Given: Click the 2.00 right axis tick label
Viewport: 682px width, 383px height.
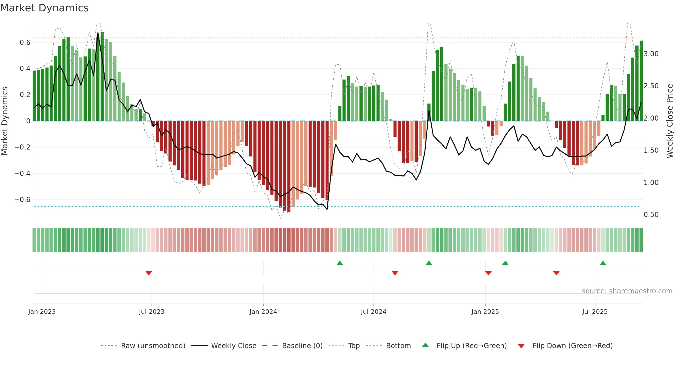Looking at the screenshot, I should pyautogui.click(x=651, y=118).
